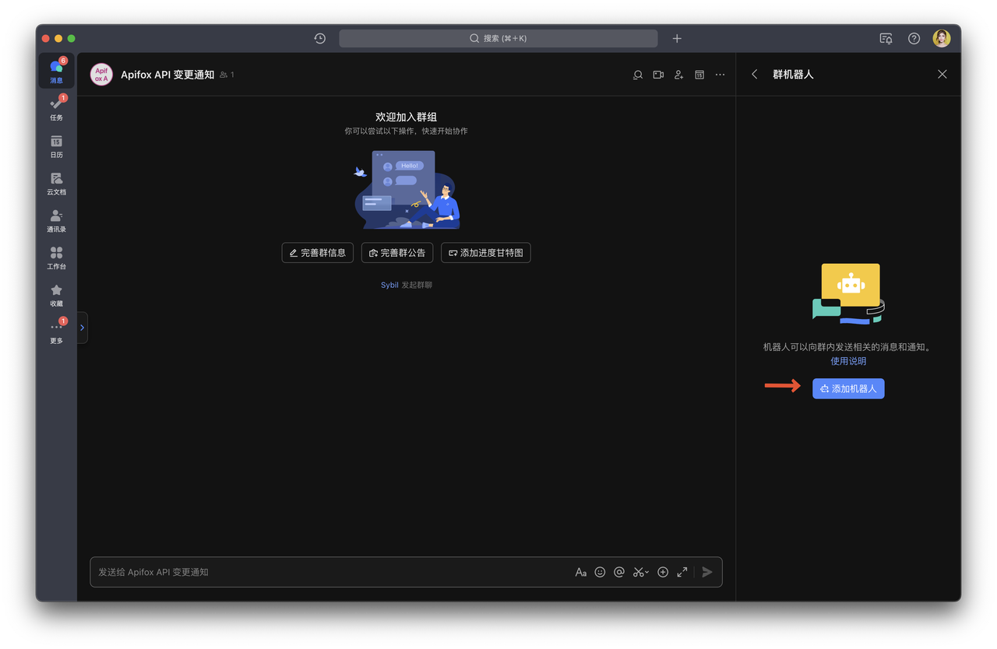Open the scissors screenshot dropdown
The image size is (997, 649).
(640, 572)
